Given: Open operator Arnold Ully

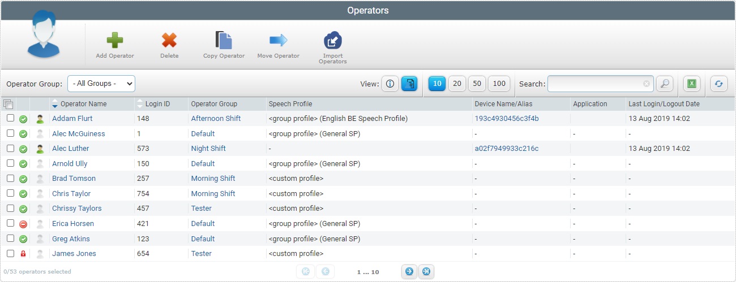Looking at the screenshot, I should pos(70,164).
